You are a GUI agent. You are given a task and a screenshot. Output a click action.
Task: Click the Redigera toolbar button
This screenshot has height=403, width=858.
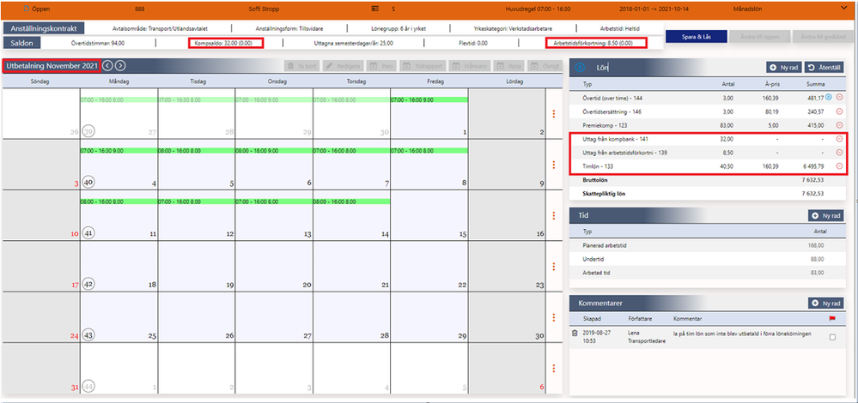(343, 65)
